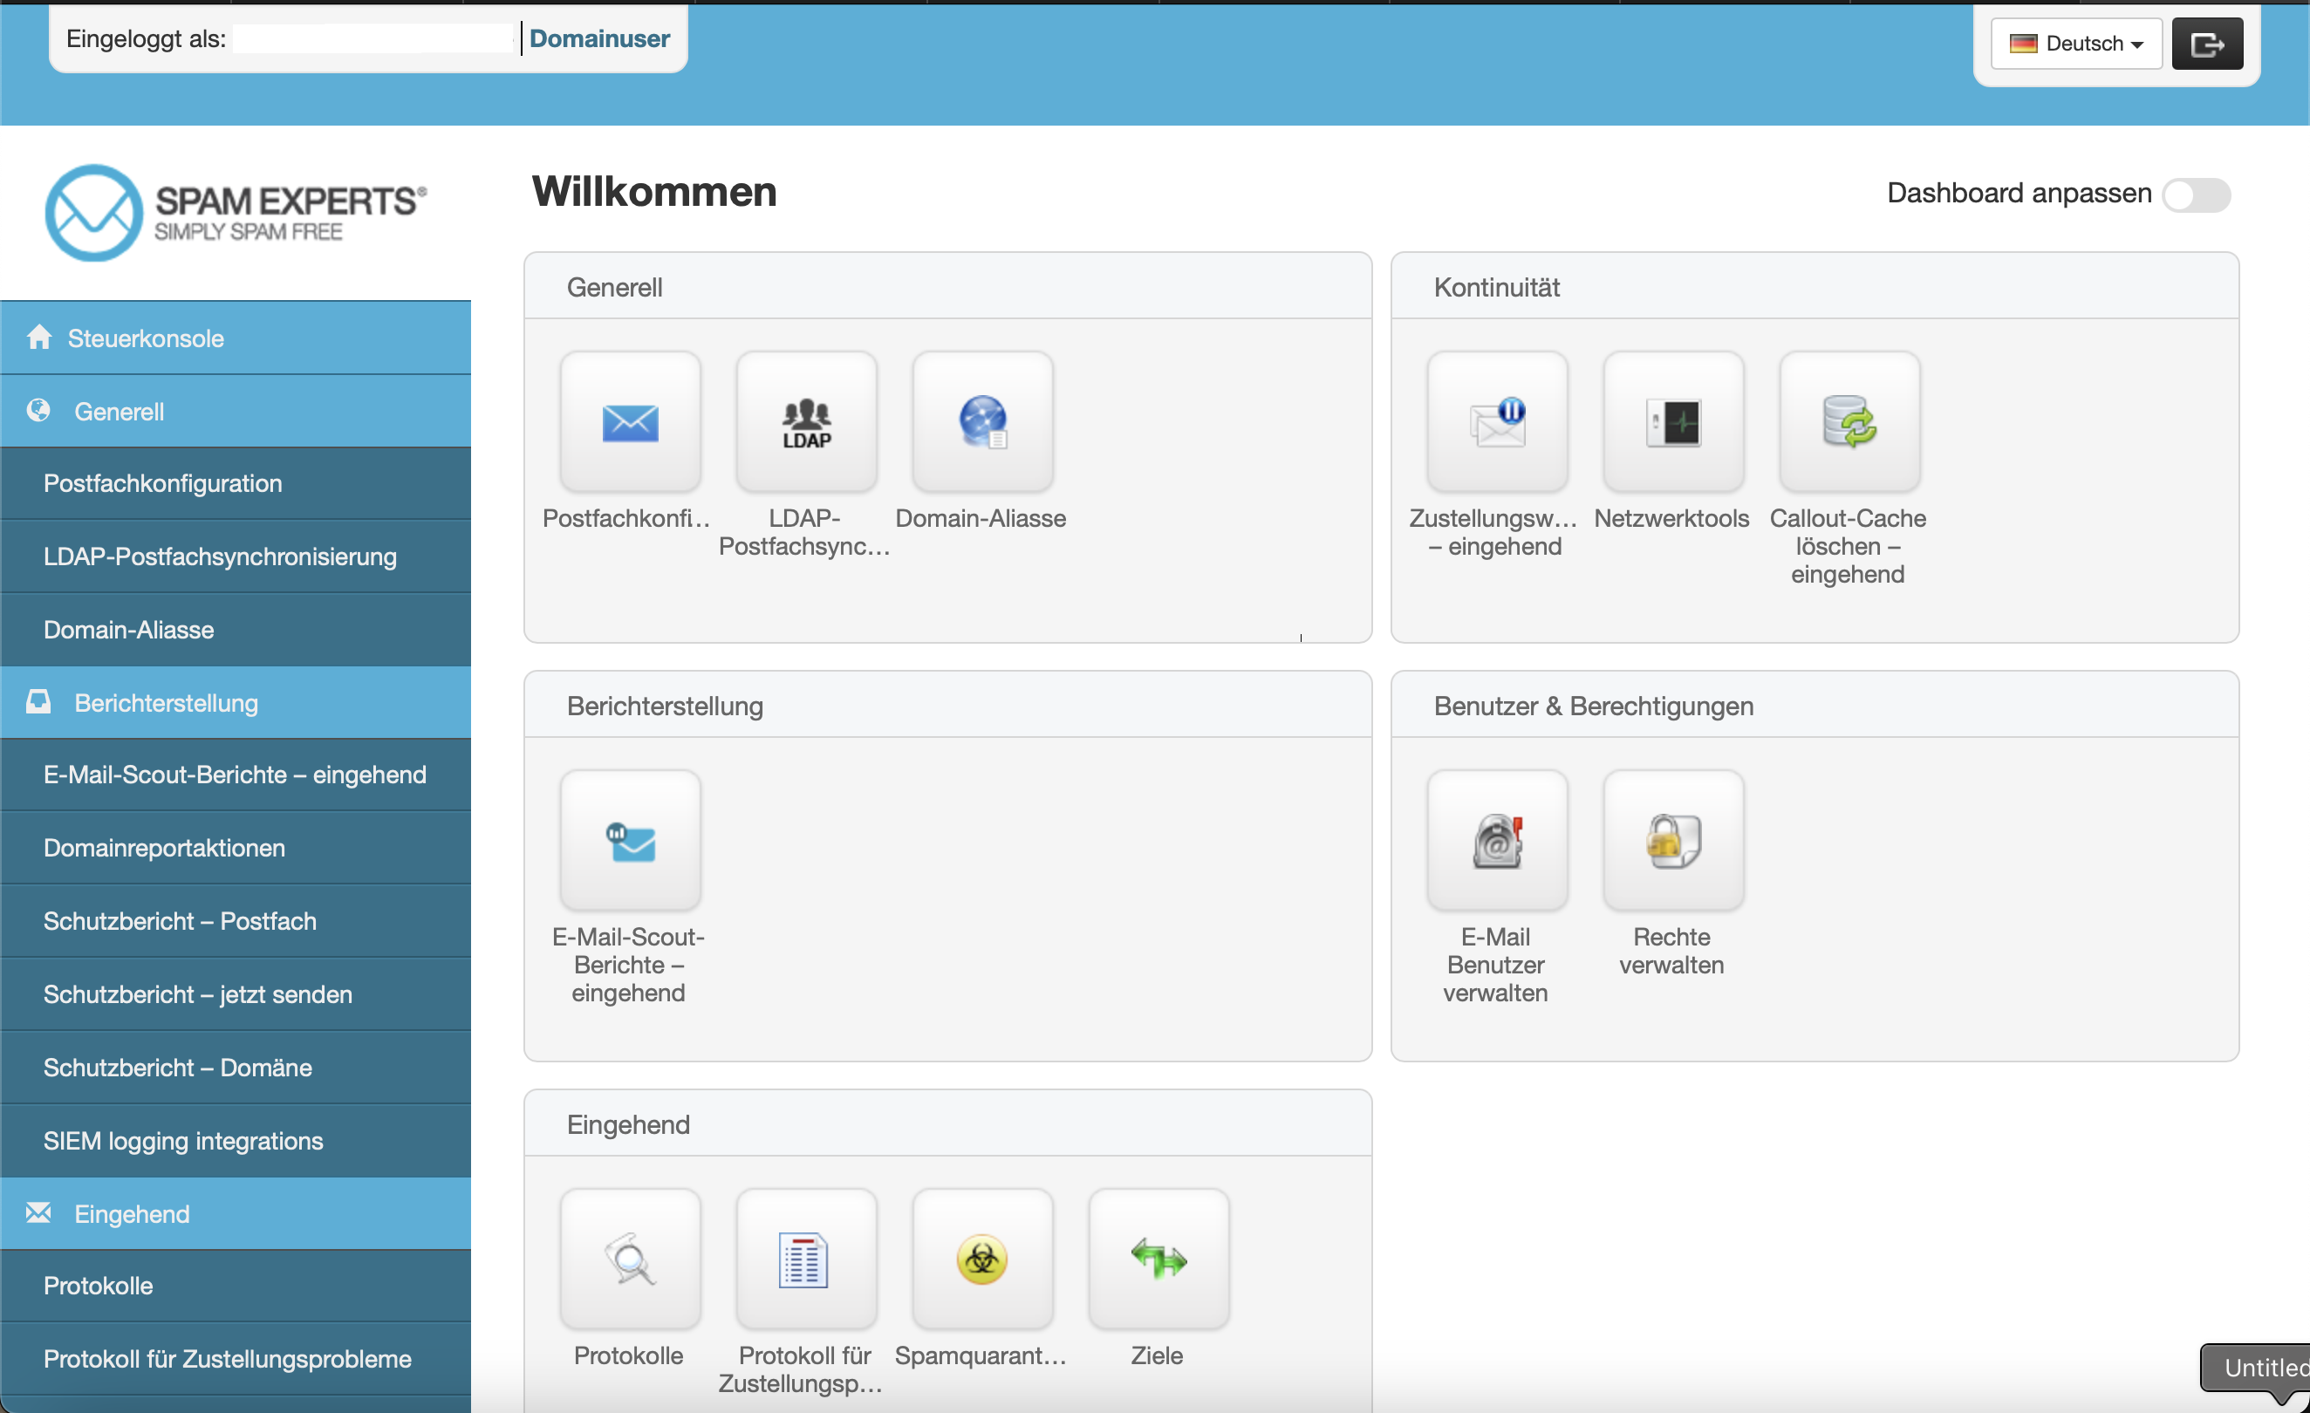
Task: Open Domain-Aliasse via its globe icon
Action: [981, 422]
